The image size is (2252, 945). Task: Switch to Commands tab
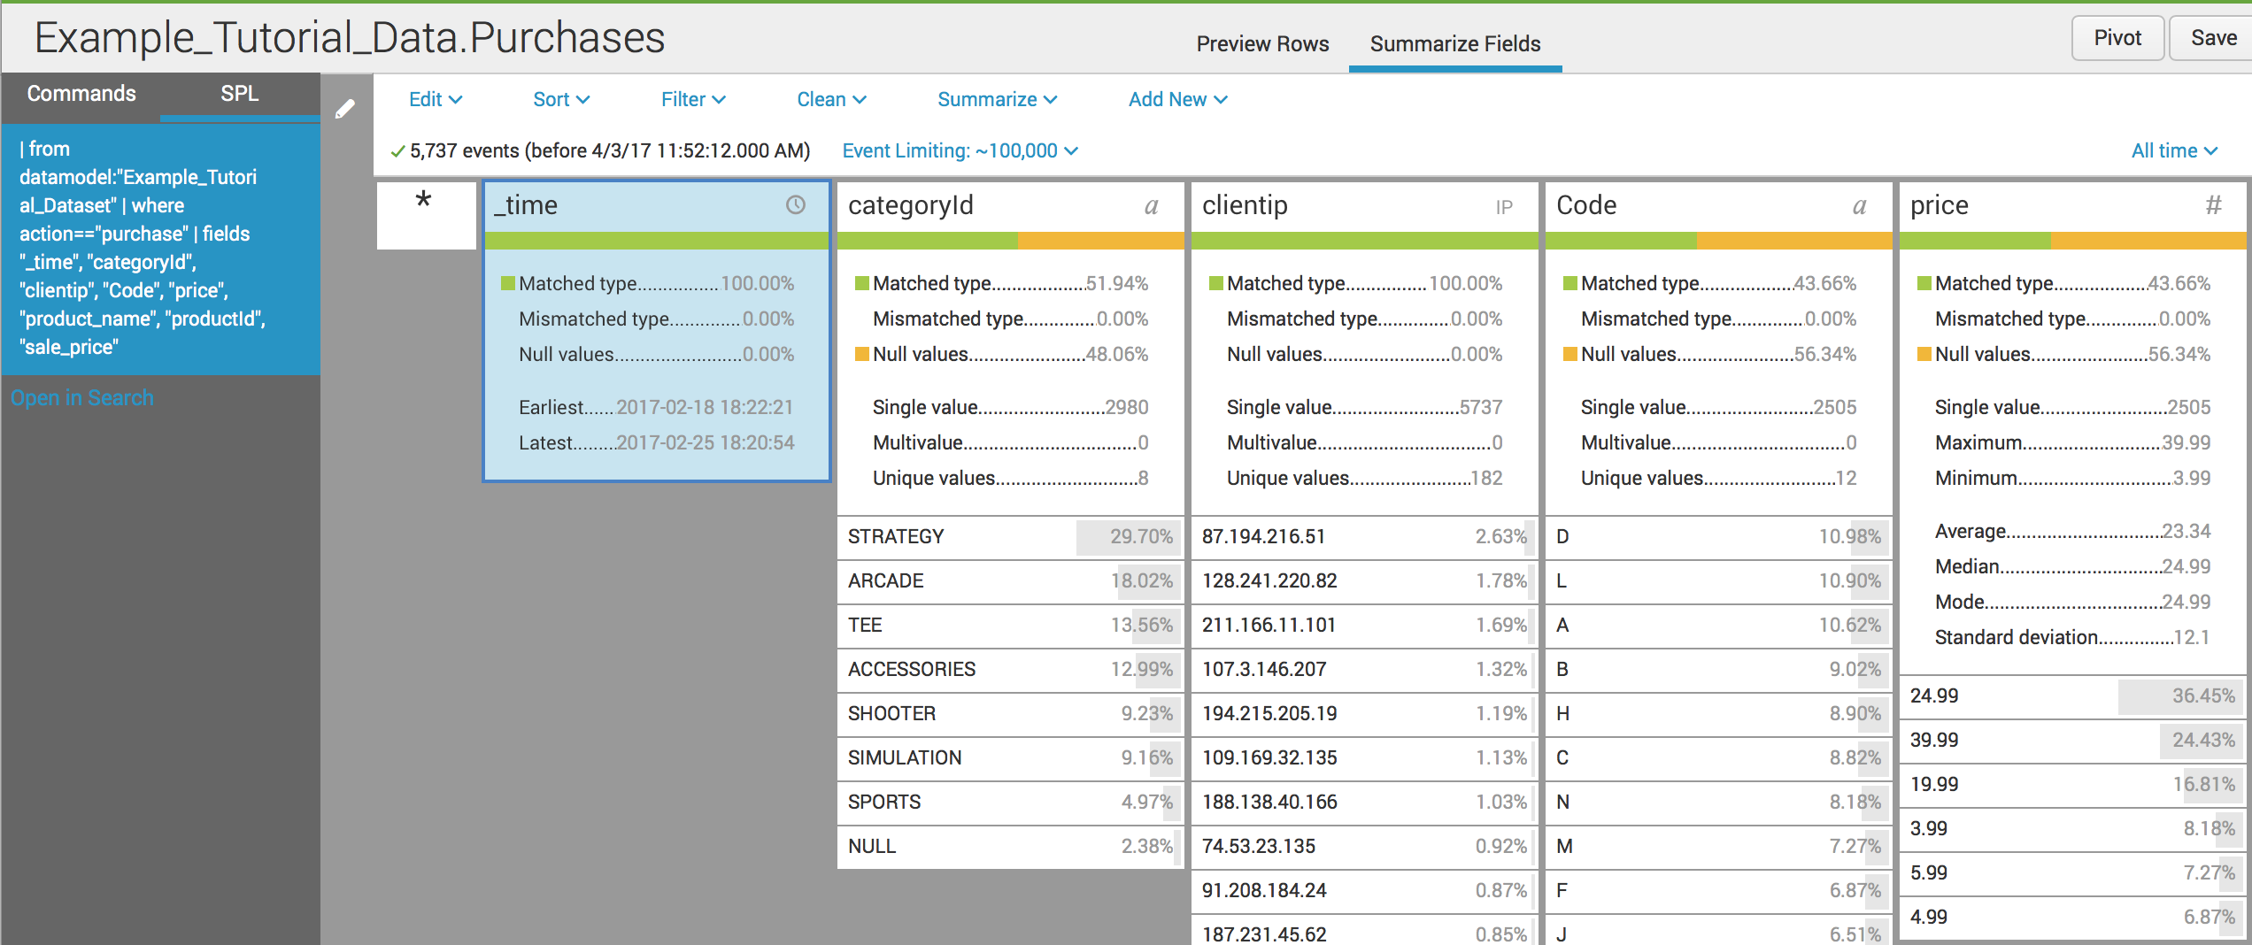[81, 94]
